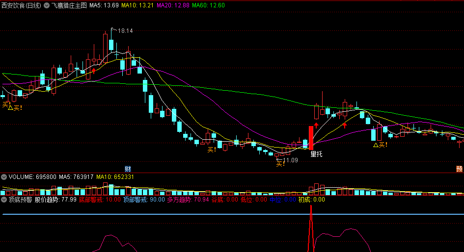Select the 中位: 0.00 value

coord(283,200)
